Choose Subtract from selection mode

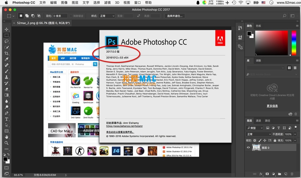(x=33, y=16)
